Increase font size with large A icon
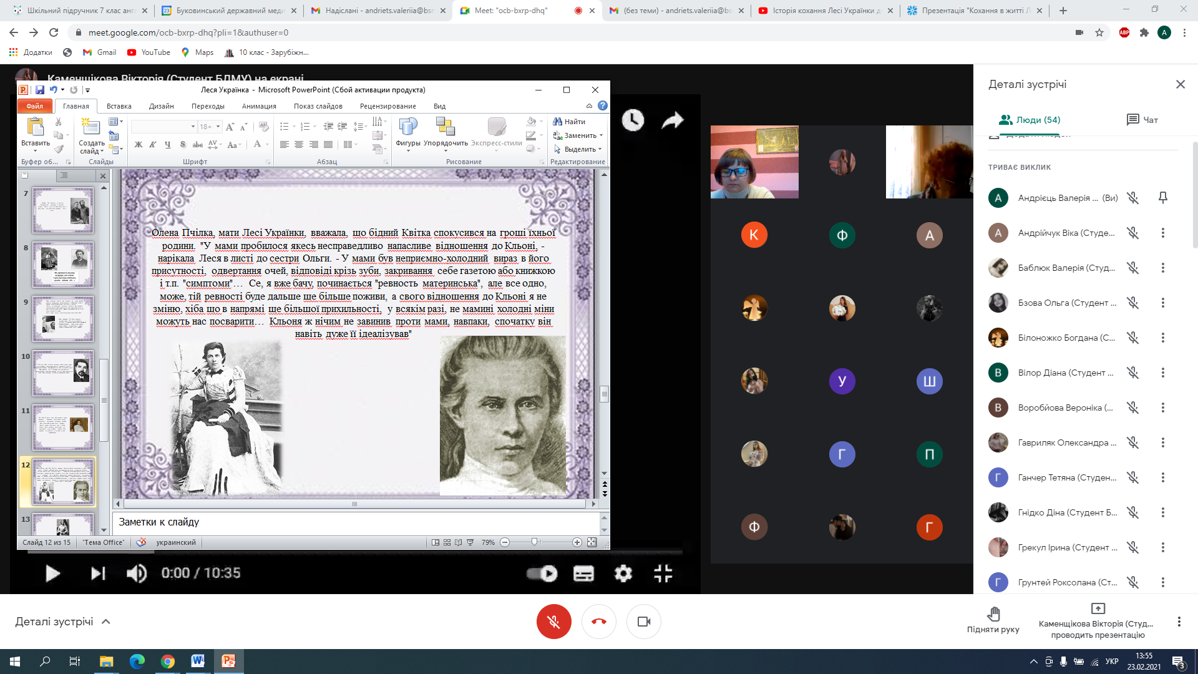 (230, 127)
